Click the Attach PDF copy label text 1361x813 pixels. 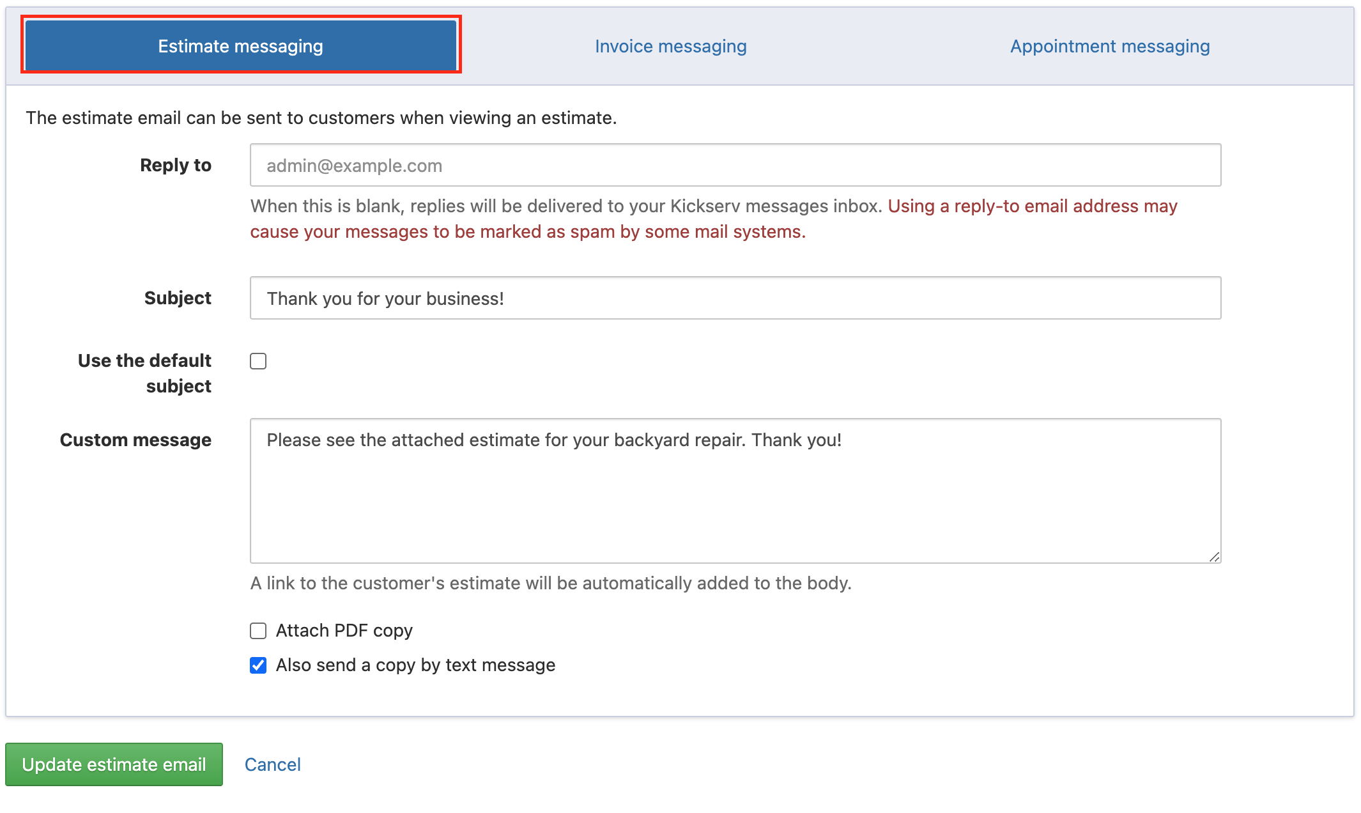point(344,631)
